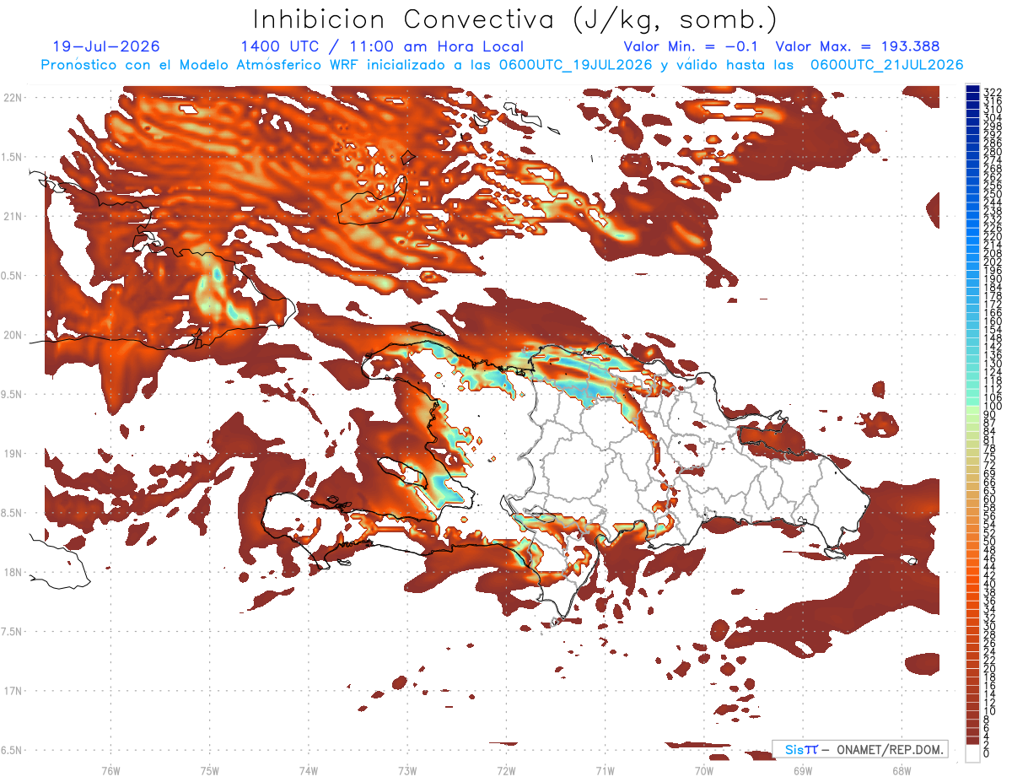Screen dimensions: 1012x782
Task: Click the '20N' latitude label
Action: tap(11, 335)
